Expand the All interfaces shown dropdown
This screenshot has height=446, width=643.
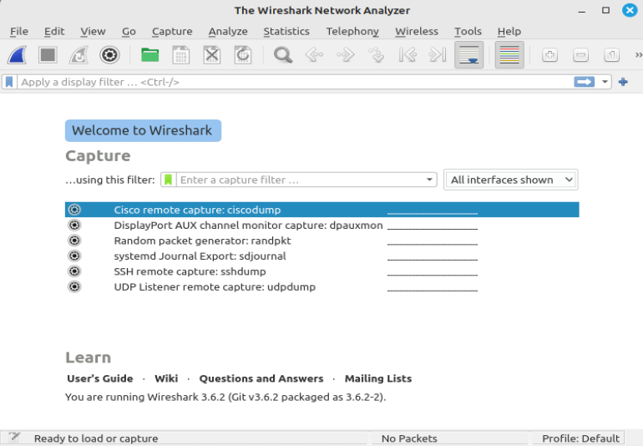510,180
